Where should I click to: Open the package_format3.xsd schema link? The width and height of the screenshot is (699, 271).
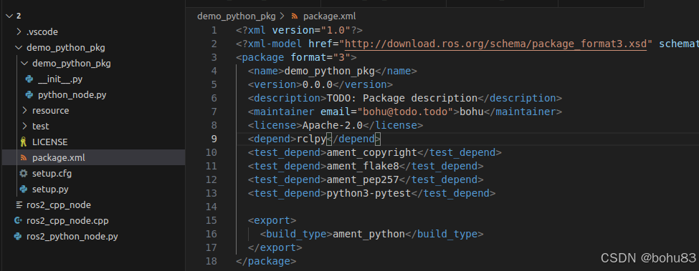[x=495, y=44]
